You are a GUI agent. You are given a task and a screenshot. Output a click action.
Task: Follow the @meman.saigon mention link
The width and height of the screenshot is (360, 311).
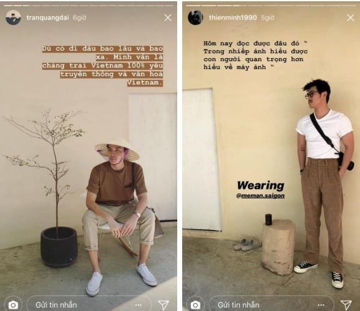click(260, 196)
